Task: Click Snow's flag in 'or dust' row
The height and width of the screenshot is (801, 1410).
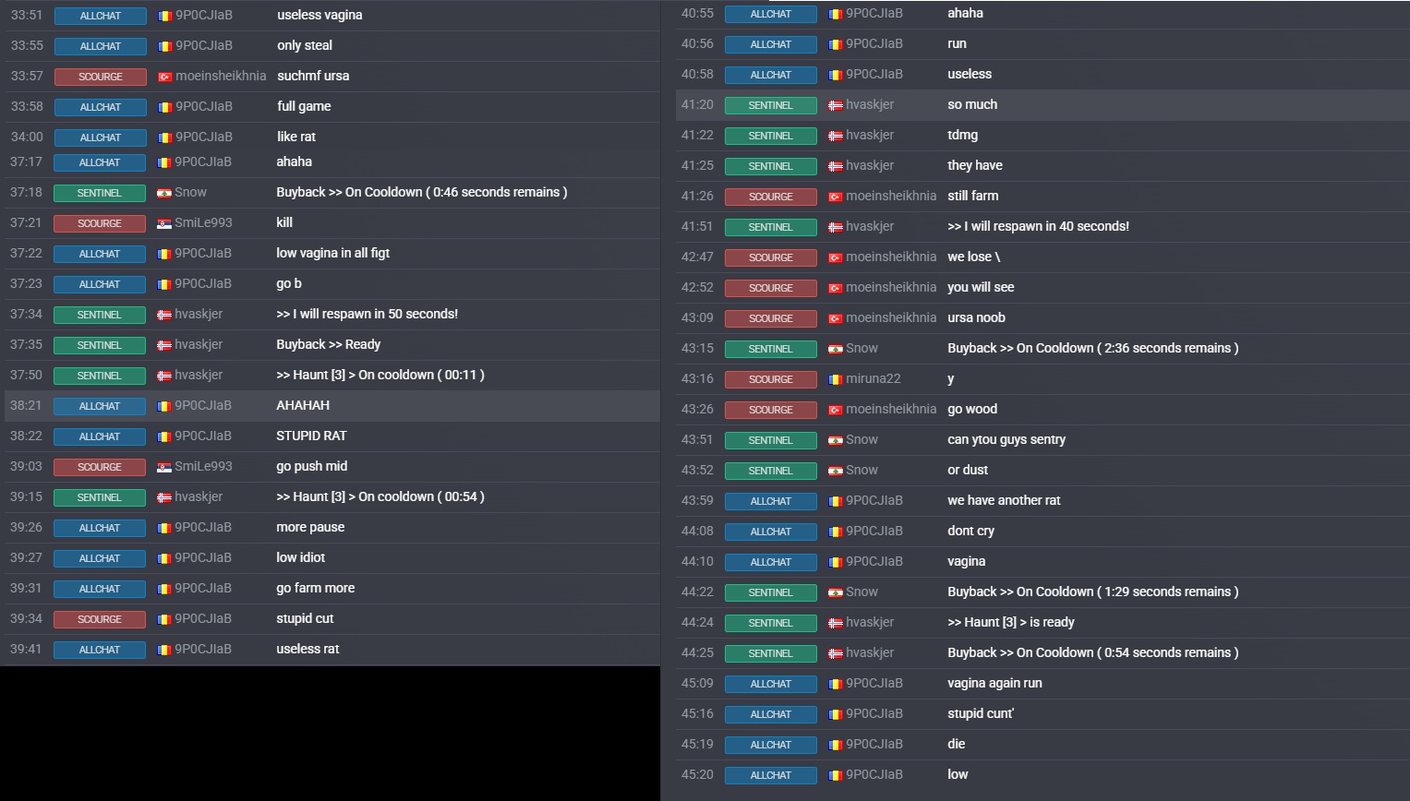Action: pos(836,471)
